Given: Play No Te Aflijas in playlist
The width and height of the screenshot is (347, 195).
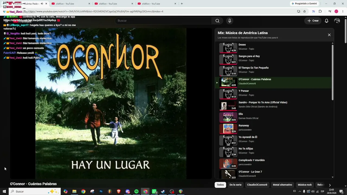Looking at the screenshot, I should coord(273,152).
